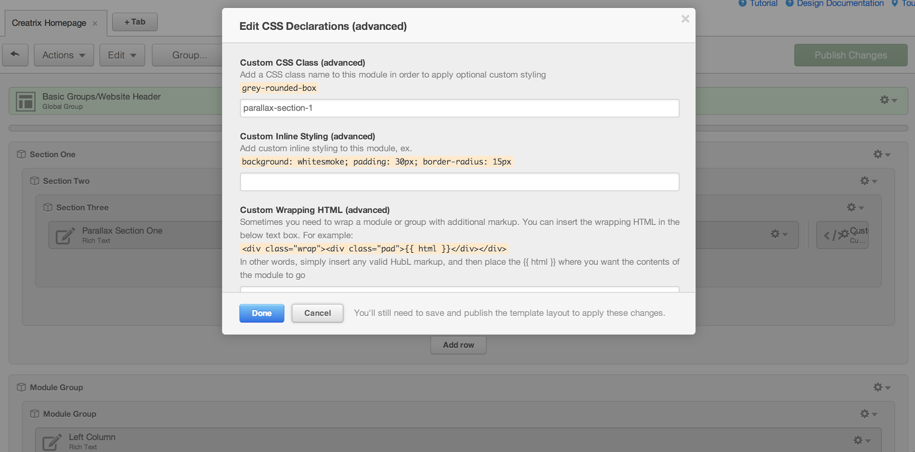Select the Section One group label
The height and width of the screenshot is (452, 915).
(x=53, y=154)
